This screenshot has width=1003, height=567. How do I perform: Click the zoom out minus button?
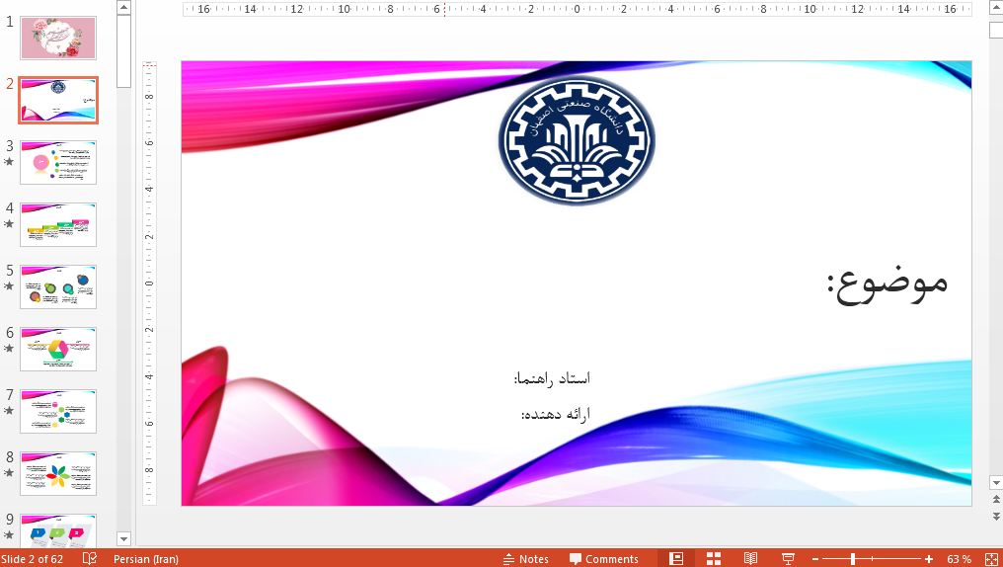click(x=814, y=559)
